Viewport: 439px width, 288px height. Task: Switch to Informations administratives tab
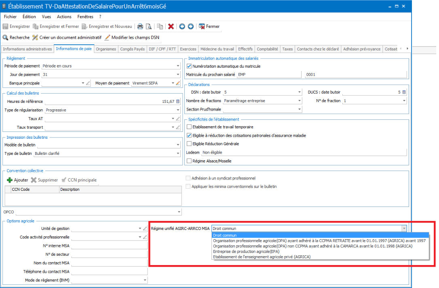[x=27, y=49]
